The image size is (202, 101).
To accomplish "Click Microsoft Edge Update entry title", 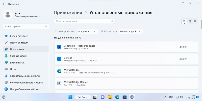I will point(76,82).
